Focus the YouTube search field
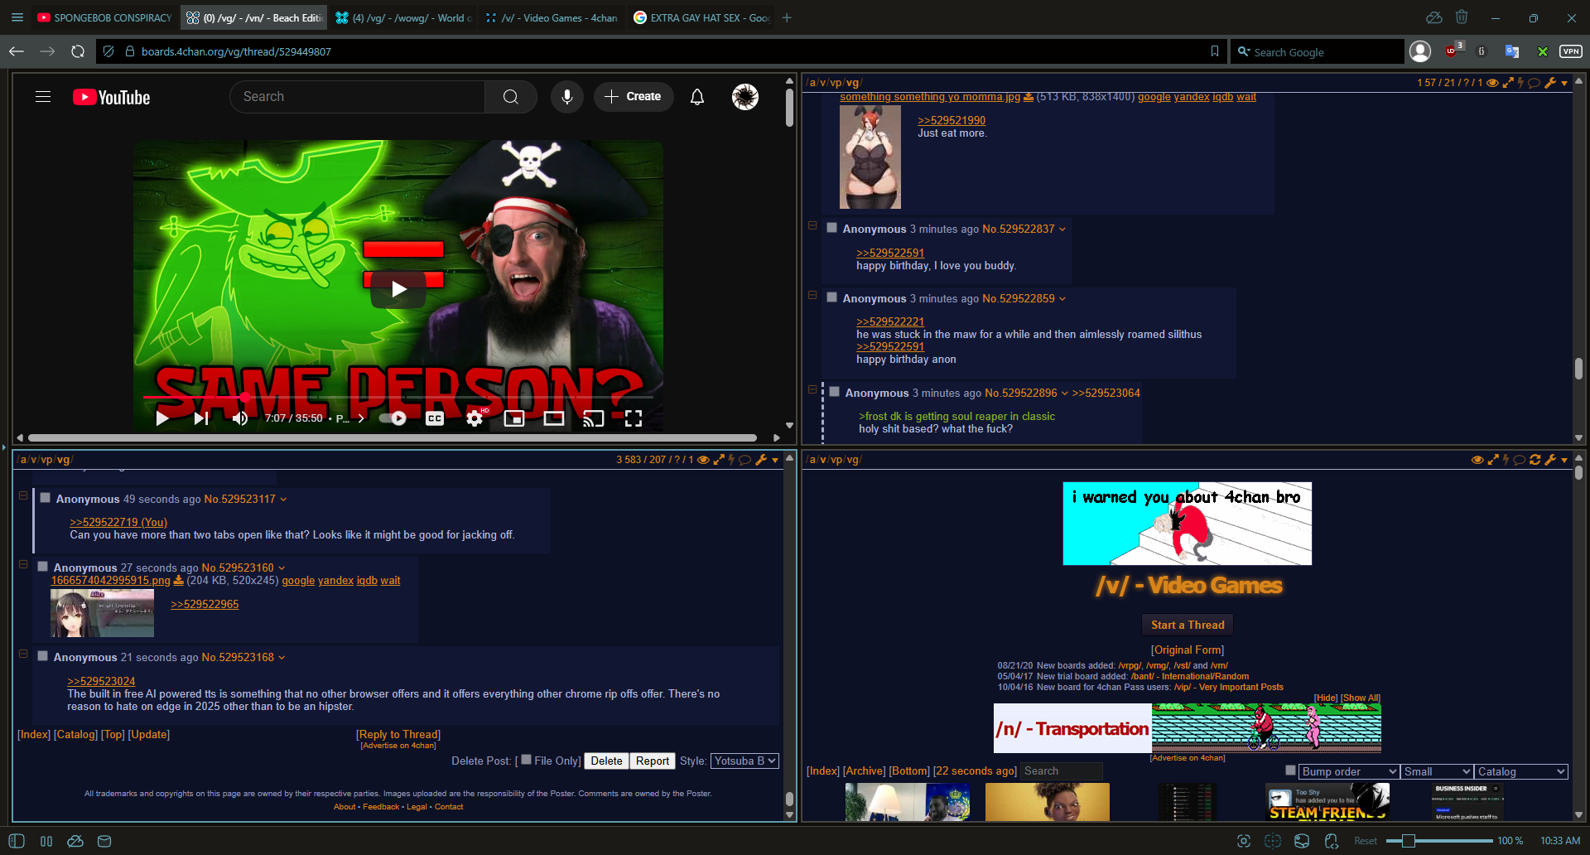The width and height of the screenshot is (1590, 855). (x=358, y=97)
